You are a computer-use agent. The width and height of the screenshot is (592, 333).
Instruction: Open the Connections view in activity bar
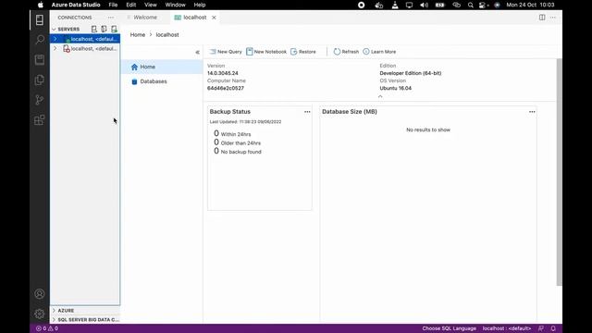[x=39, y=19]
